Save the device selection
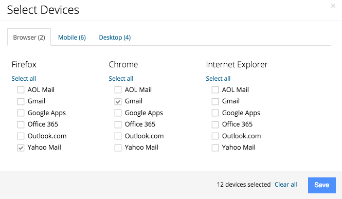 pyautogui.click(x=322, y=185)
